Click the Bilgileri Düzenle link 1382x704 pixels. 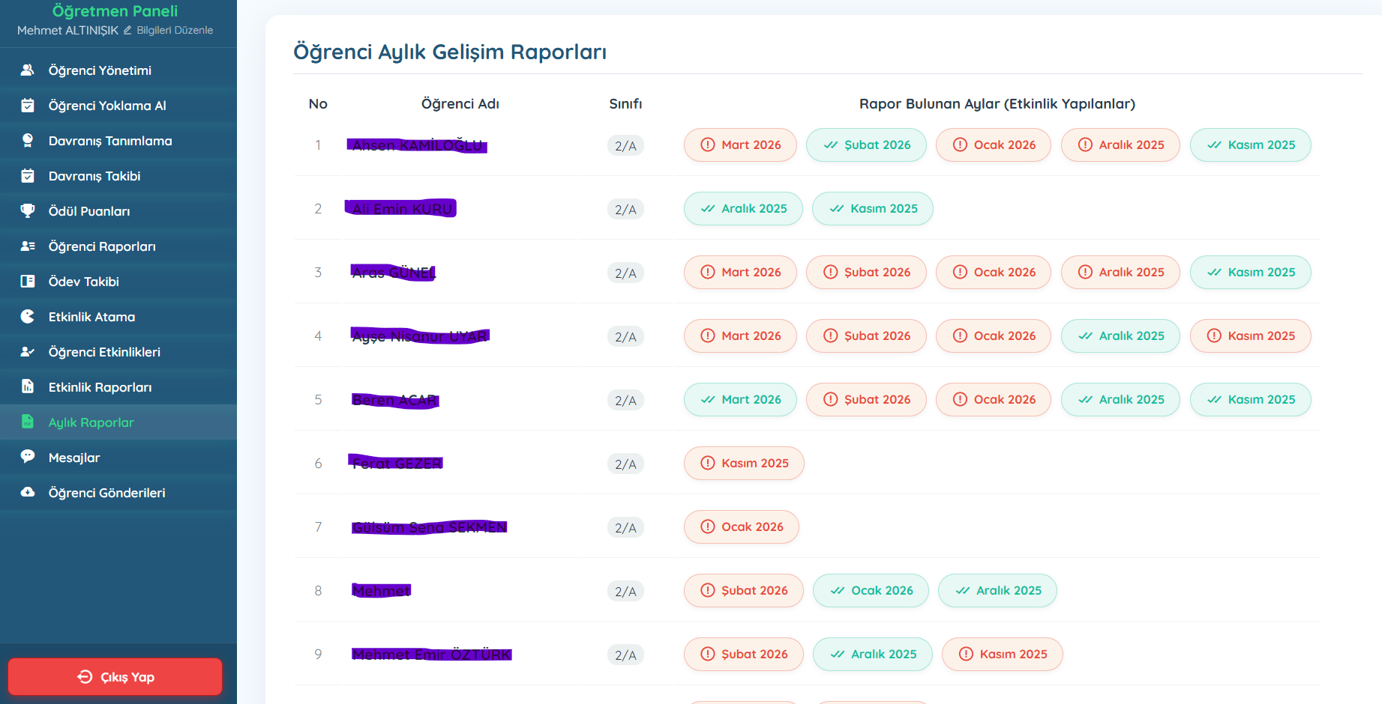175,31
